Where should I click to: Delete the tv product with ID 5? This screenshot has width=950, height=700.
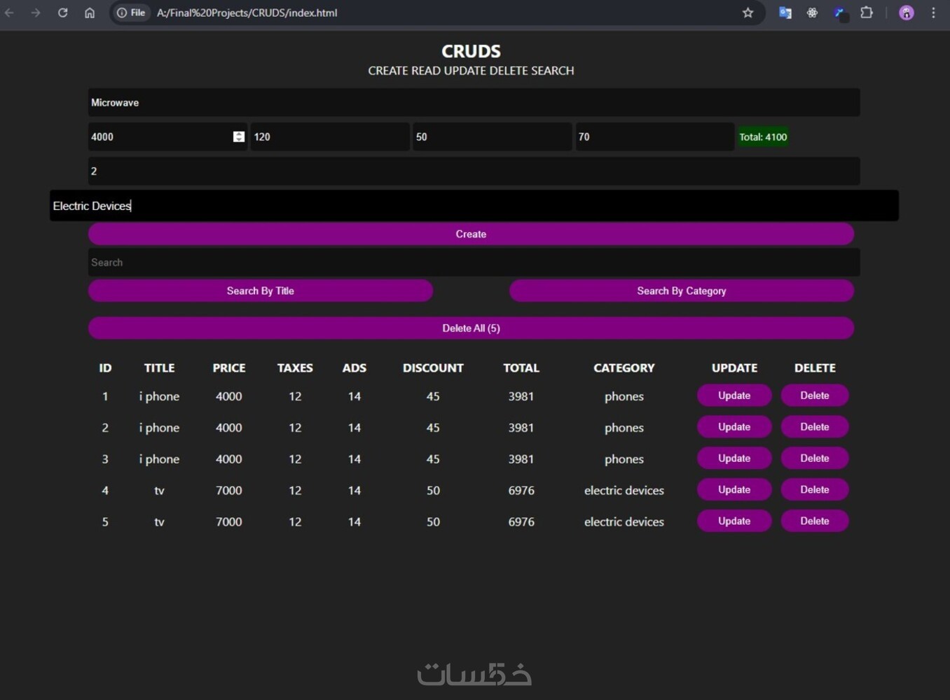pyautogui.click(x=815, y=521)
